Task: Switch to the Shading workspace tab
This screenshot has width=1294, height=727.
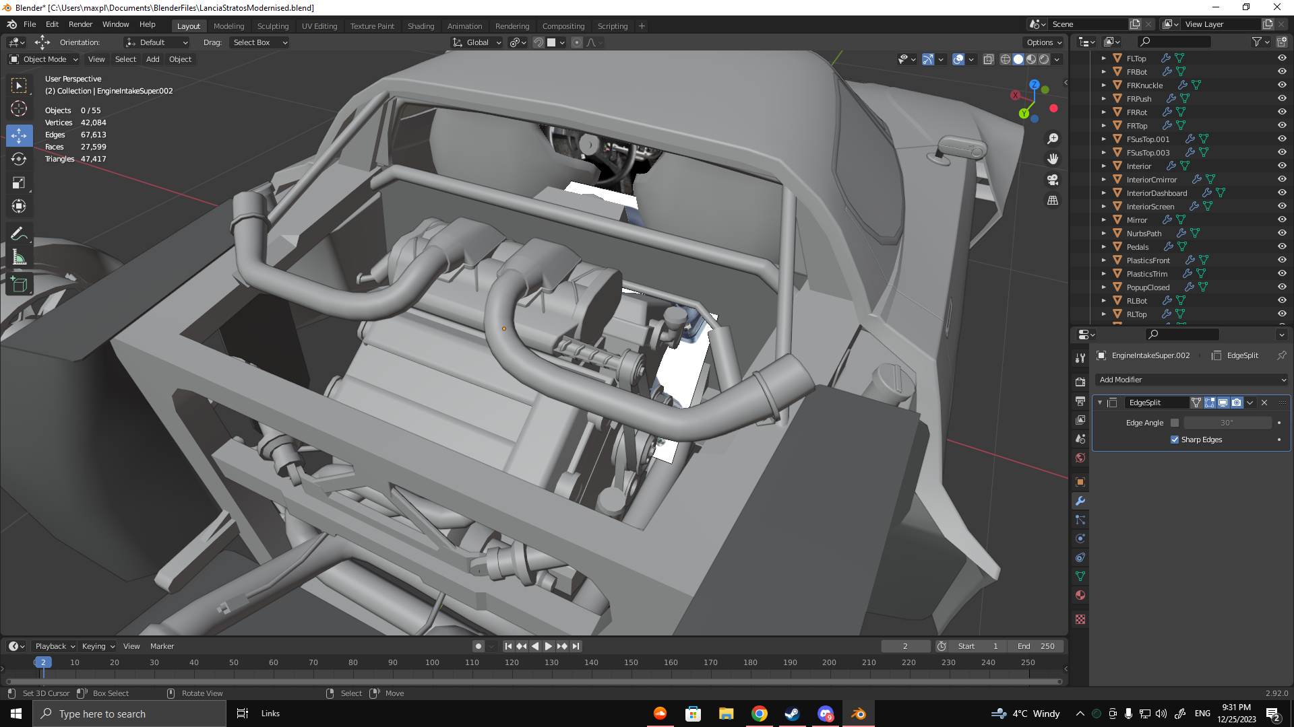Action: pos(421,26)
